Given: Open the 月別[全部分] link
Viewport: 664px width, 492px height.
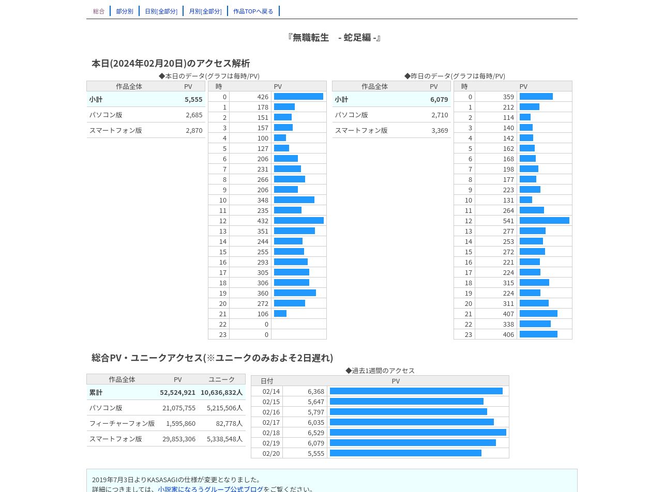Looking at the screenshot, I should point(205,11).
